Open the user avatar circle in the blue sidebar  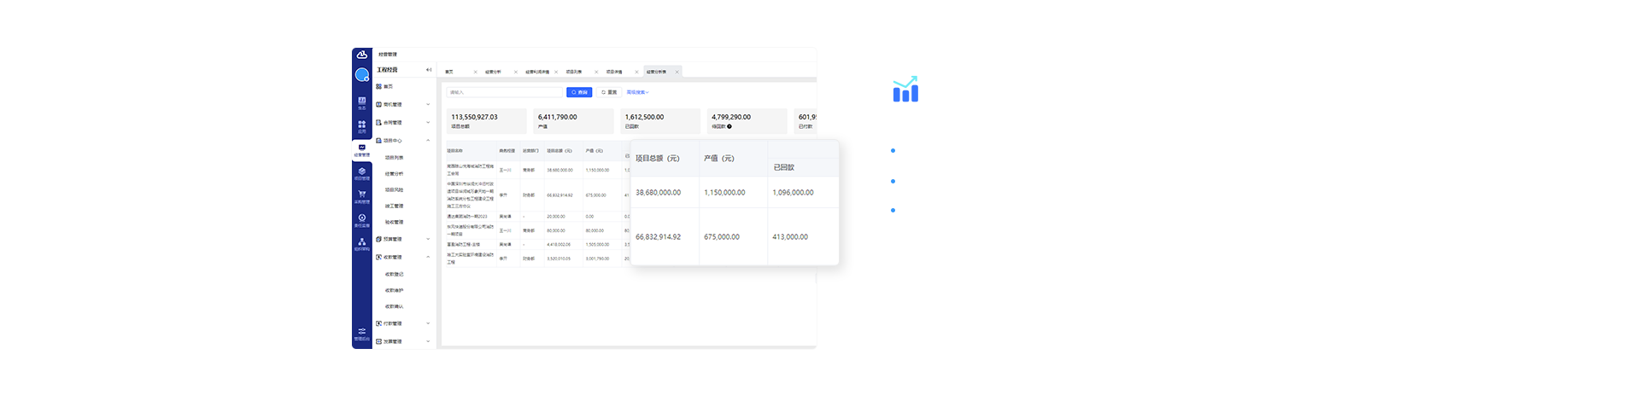[x=362, y=75]
